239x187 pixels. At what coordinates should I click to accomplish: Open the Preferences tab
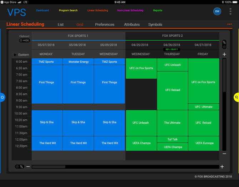click(x=105, y=25)
